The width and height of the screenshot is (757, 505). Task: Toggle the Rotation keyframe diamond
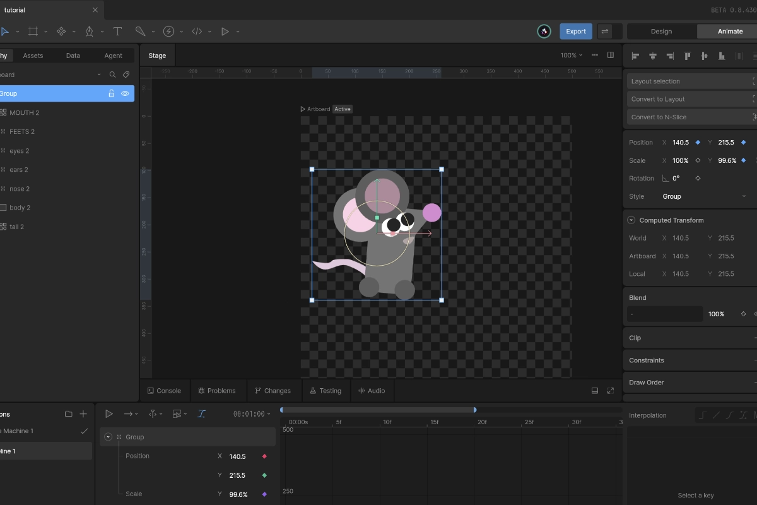(x=698, y=178)
